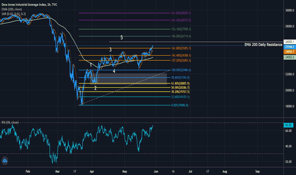Select the 161.80%(25205.7) Fibonacci label
296x175 pixels.
[x=181, y=48]
